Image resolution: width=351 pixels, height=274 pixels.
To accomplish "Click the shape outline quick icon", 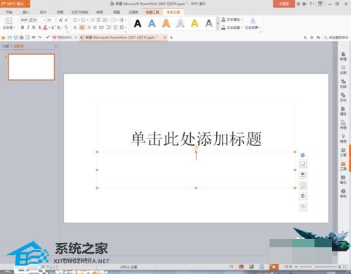I will (x=303, y=185).
